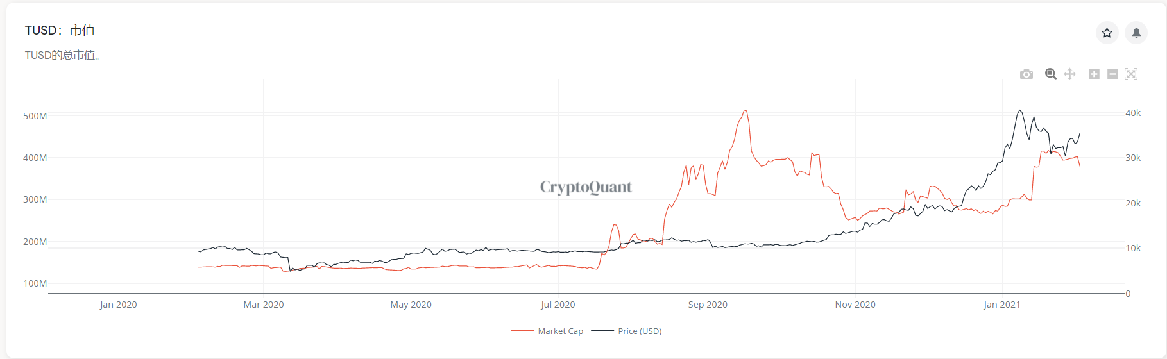Toggle Price (USD) series in legend
Image resolution: width=1167 pixels, height=359 pixels.
(640, 331)
